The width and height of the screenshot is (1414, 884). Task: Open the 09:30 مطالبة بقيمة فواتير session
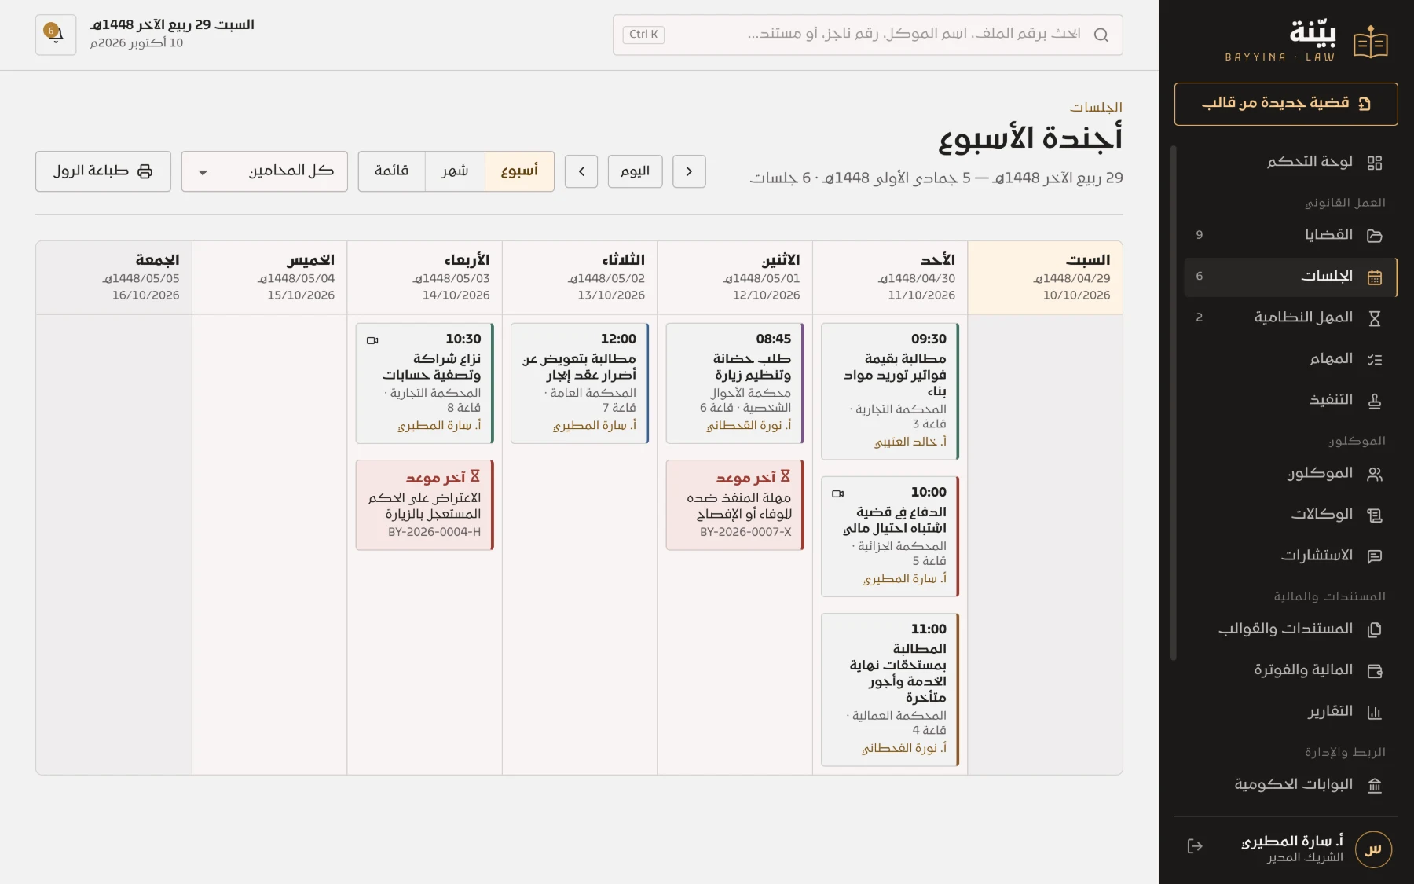pyautogui.click(x=890, y=391)
